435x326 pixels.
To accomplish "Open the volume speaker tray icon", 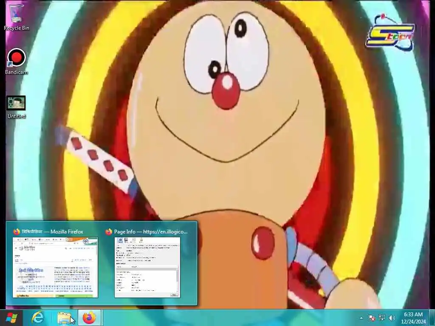I will point(392,318).
